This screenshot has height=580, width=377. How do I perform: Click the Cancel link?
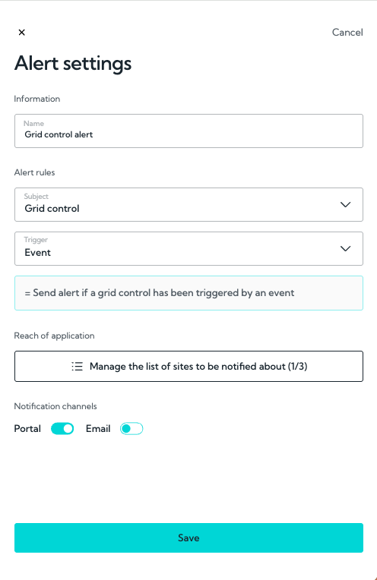pyautogui.click(x=347, y=33)
